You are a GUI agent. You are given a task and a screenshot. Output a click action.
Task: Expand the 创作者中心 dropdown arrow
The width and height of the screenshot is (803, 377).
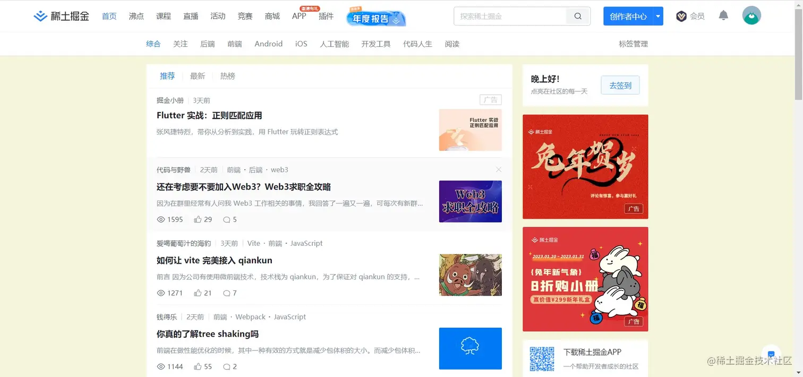click(658, 16)
